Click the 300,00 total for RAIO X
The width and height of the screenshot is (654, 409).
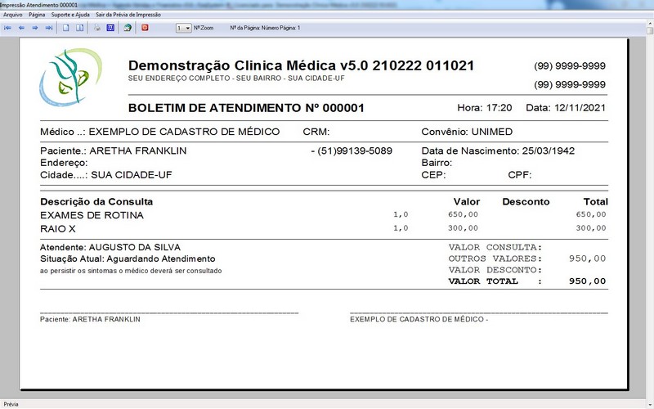click(x=591, y=228)
